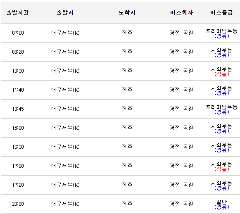Click 경전_동일 company in the 10:30 row
Screen dimensions: 240x214
[181, 71]
